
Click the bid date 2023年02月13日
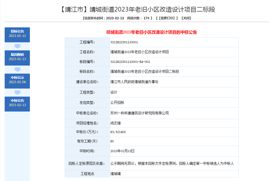122,151
